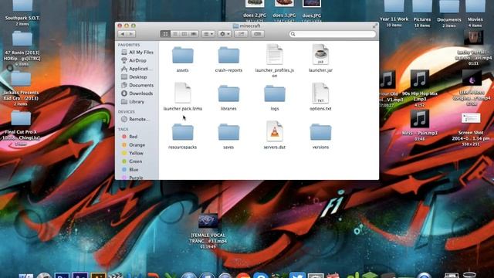The width and height of the screenshot is (494, 278).
Task: Click the Share toolbar button
Action: click(242, 34)
